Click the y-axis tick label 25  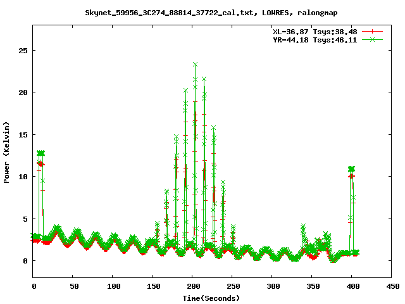(23, 51)
